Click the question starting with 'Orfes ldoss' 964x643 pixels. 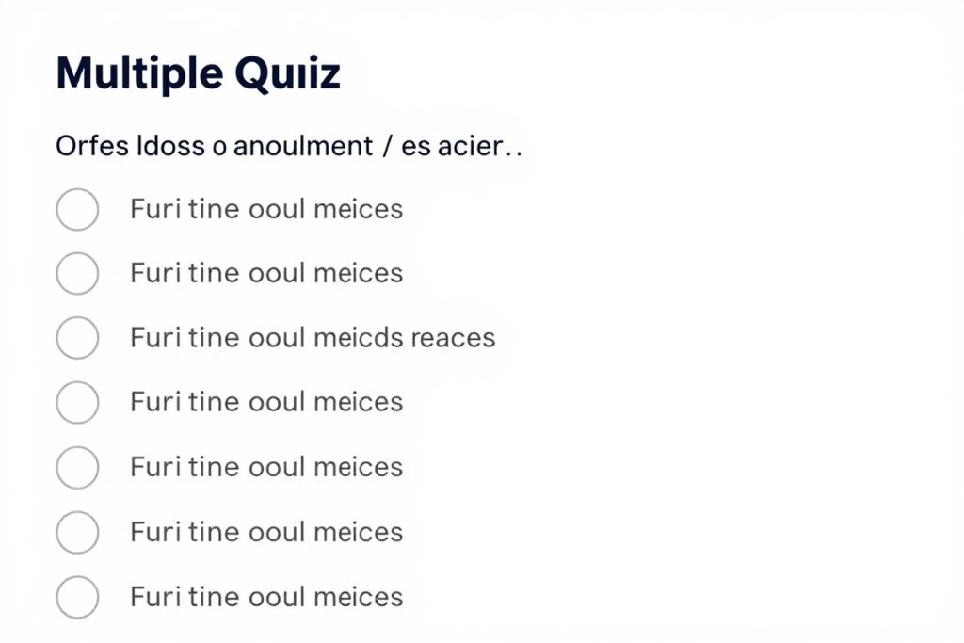tap(289, 145)
